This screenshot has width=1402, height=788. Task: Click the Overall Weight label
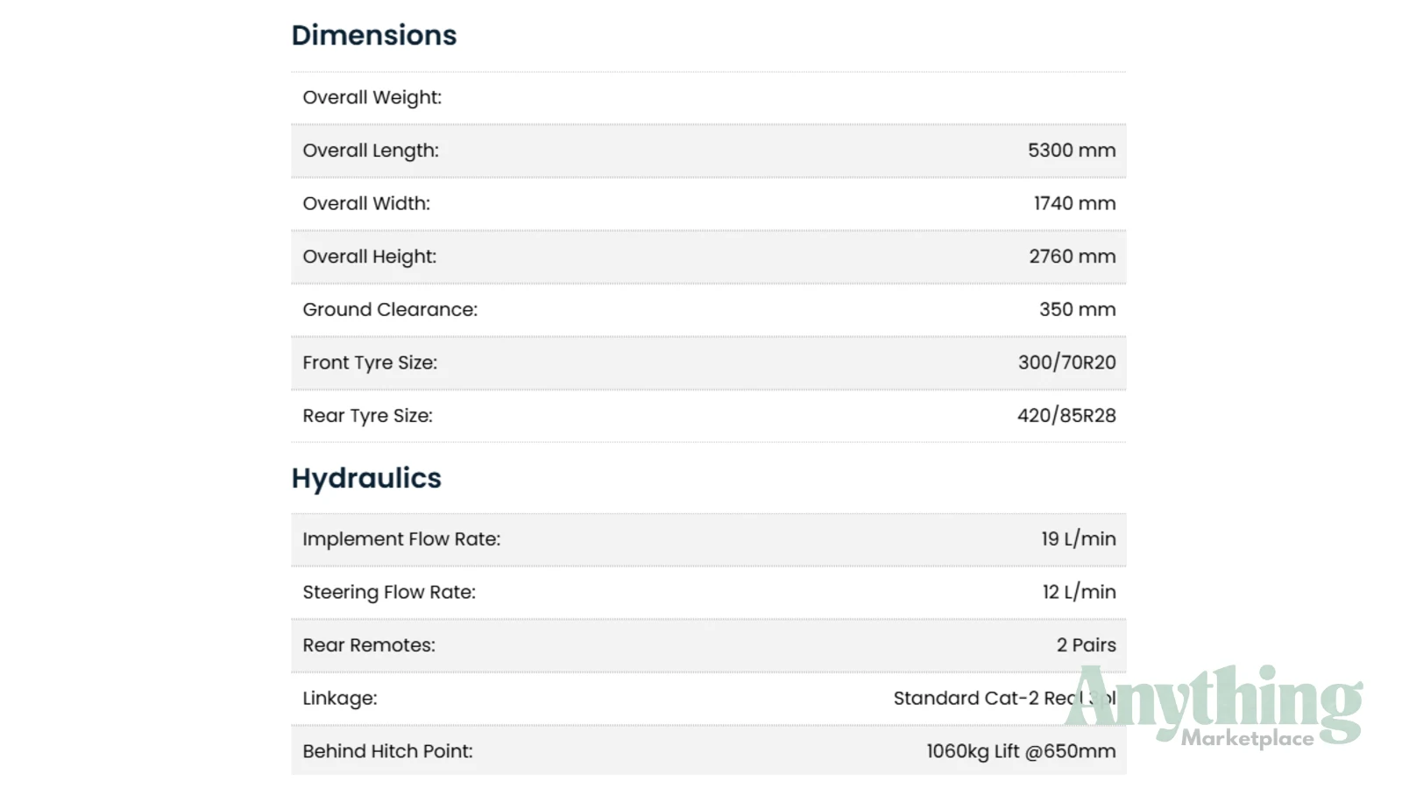(372, 97)
